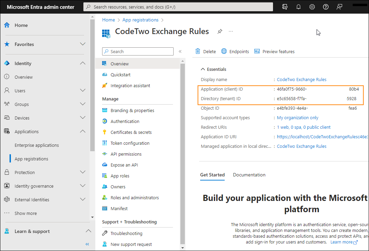Click the Home house icon in sidebar
Screen dimensions: 369x251
7,25
